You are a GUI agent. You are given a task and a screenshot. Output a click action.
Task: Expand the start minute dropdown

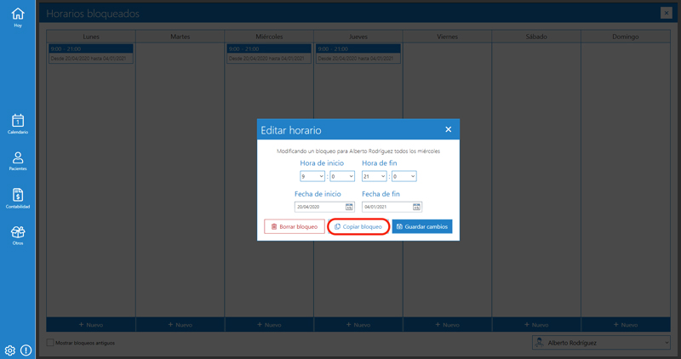coord(342,176)
